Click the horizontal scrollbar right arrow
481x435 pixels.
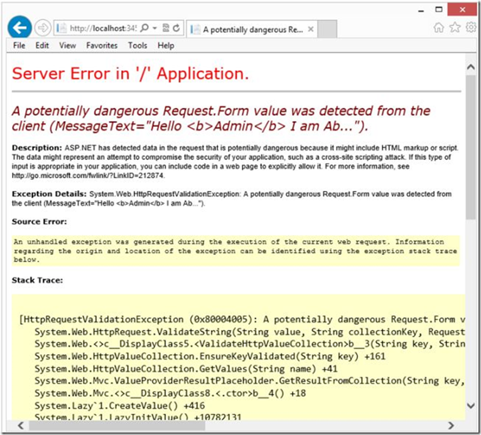click(451, 425)
